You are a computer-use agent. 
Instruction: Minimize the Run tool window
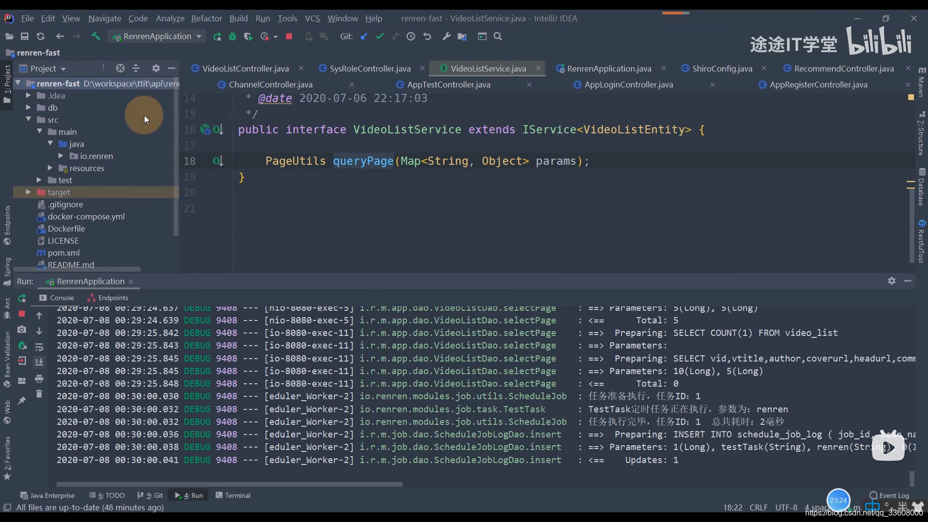[x=908, y=281]
